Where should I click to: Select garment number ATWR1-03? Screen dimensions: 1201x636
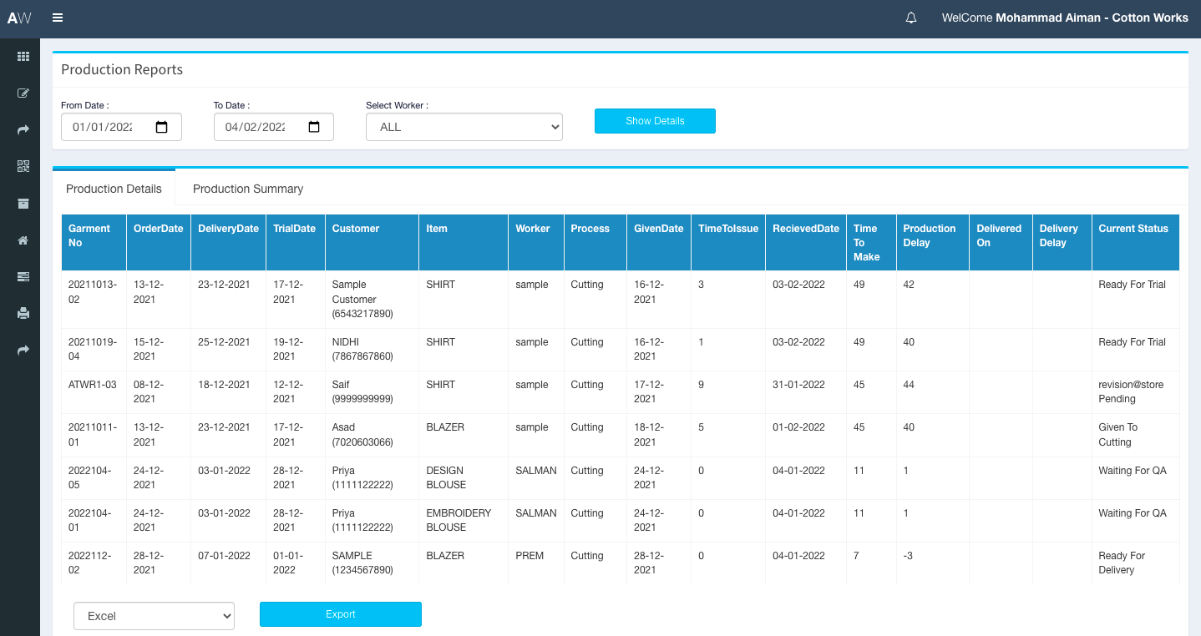93,385
